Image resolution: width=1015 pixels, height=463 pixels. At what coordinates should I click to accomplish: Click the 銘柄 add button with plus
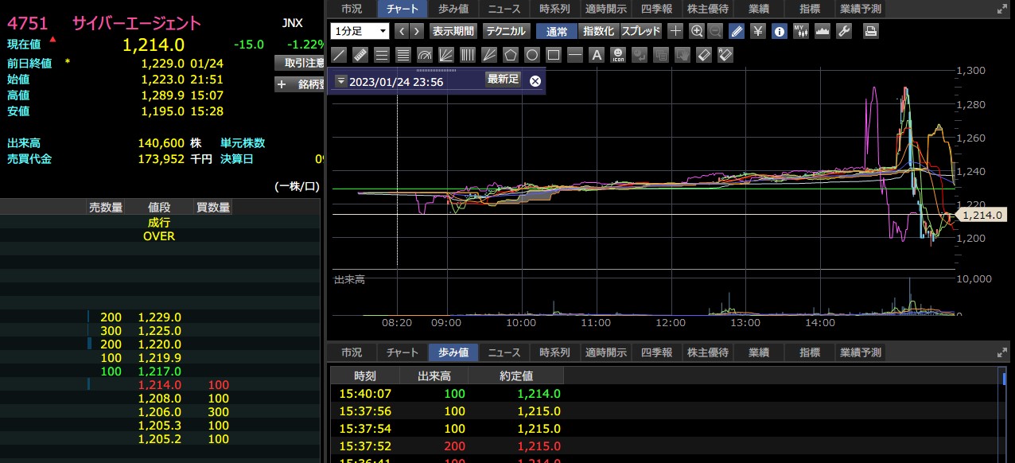[299, 84]
